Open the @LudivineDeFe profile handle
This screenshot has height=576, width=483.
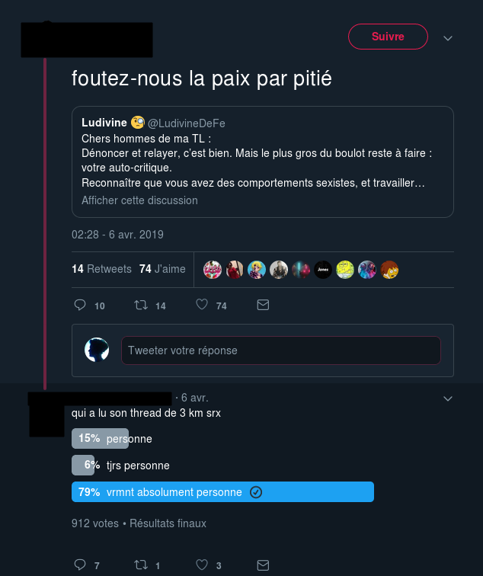(x=186, y=123)
